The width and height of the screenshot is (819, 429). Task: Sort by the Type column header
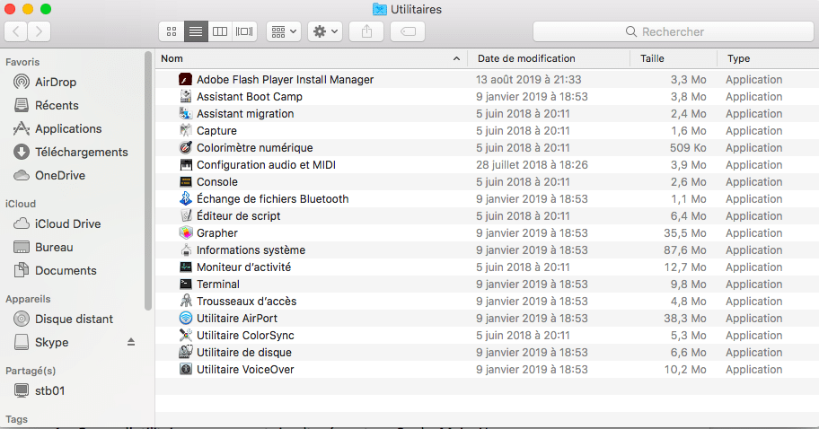pos(768,58)
